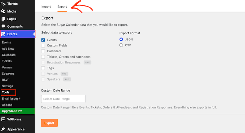This screenshot has height=133, width=245.
Task: Go to the Calendars submenu
Action: [x=9, y=55]
